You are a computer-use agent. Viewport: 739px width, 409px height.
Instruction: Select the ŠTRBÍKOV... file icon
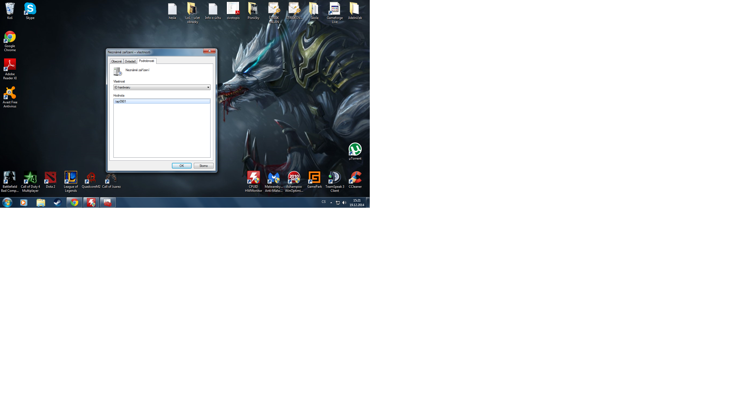coord(294,11)
